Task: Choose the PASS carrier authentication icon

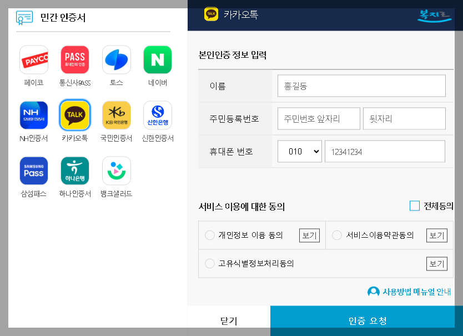Action: 75,59
